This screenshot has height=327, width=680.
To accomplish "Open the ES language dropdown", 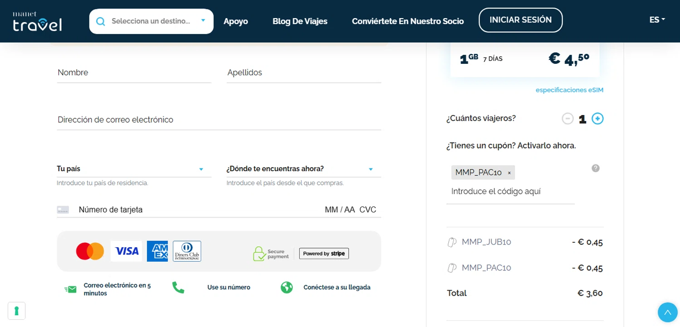I will tap(657, 20).
